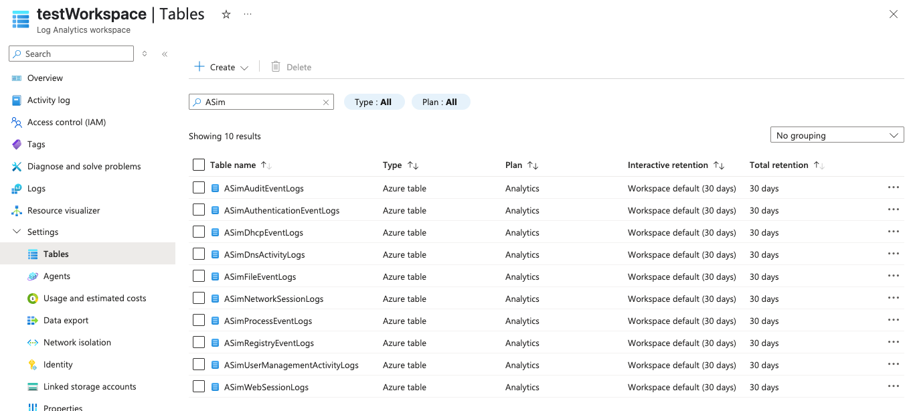This screenshot has height=411, width=913.
Task: Open row menu for ASimUserManagementActivityLogs
Action: [894, 365]
